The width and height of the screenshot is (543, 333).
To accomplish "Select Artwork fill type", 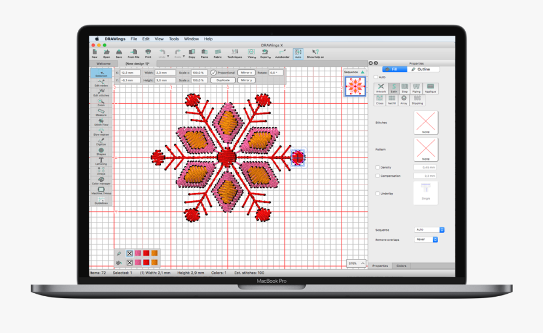I will click(381, 88).
